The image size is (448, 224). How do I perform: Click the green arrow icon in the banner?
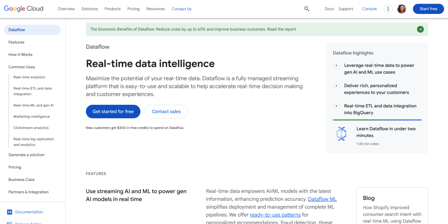pyautogui.click(x=420, y=29)
